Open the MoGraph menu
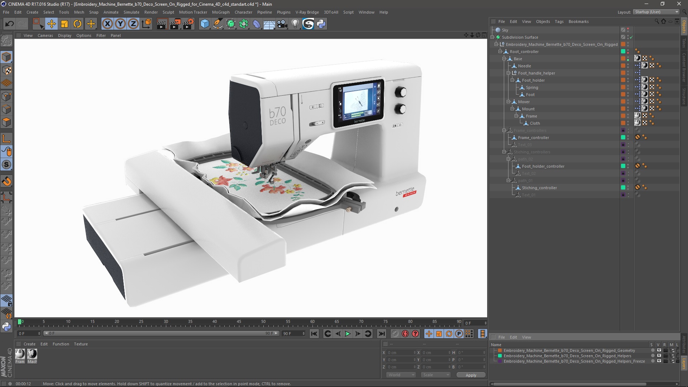688x387 pixels. [x=221, y=12]
